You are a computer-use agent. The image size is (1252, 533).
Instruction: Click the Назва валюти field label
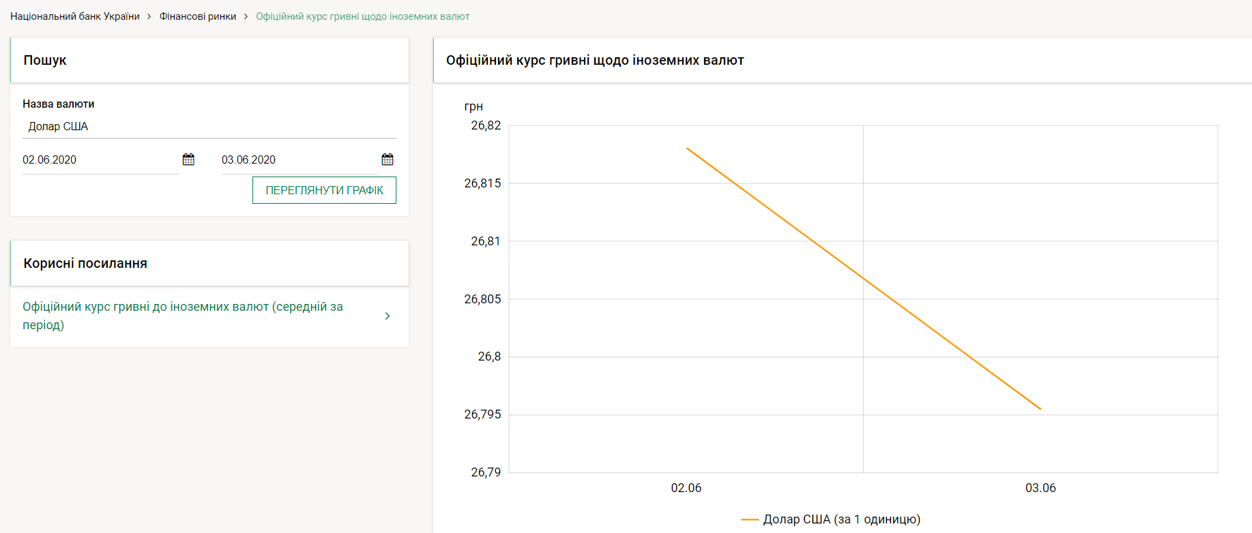[x=59, y=104]
